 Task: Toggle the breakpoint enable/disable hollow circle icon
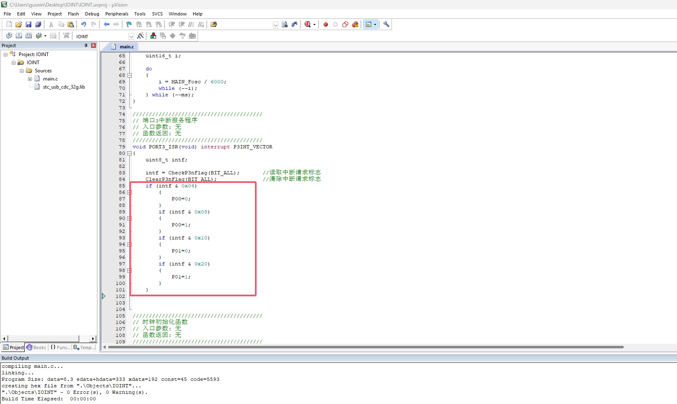tap(335, 24)
